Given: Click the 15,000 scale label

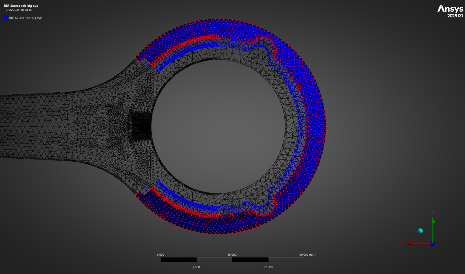Looking at the screenshot, I should (x=232, y=255).
